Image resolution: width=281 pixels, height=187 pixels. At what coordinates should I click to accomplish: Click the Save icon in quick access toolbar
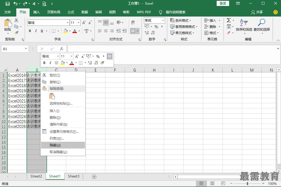pyautogui.click(x=8, y=4)
